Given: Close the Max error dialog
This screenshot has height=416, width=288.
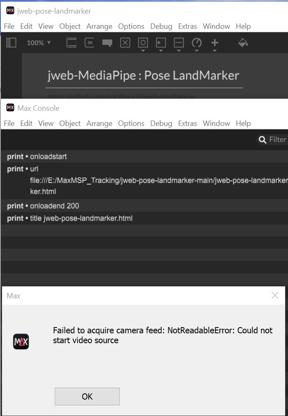Looking at the screenshot, I should [275, 295].
